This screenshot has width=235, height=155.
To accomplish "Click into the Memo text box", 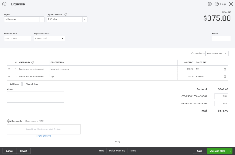I will [x=35, y=97].
